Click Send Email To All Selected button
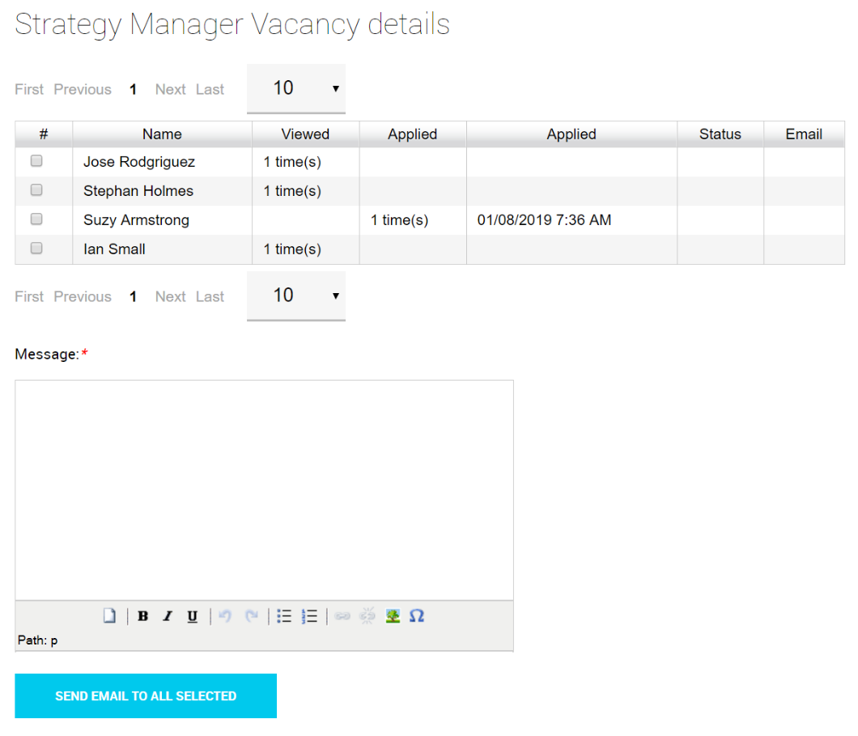 pyautogui.click(x=146, y=696)
